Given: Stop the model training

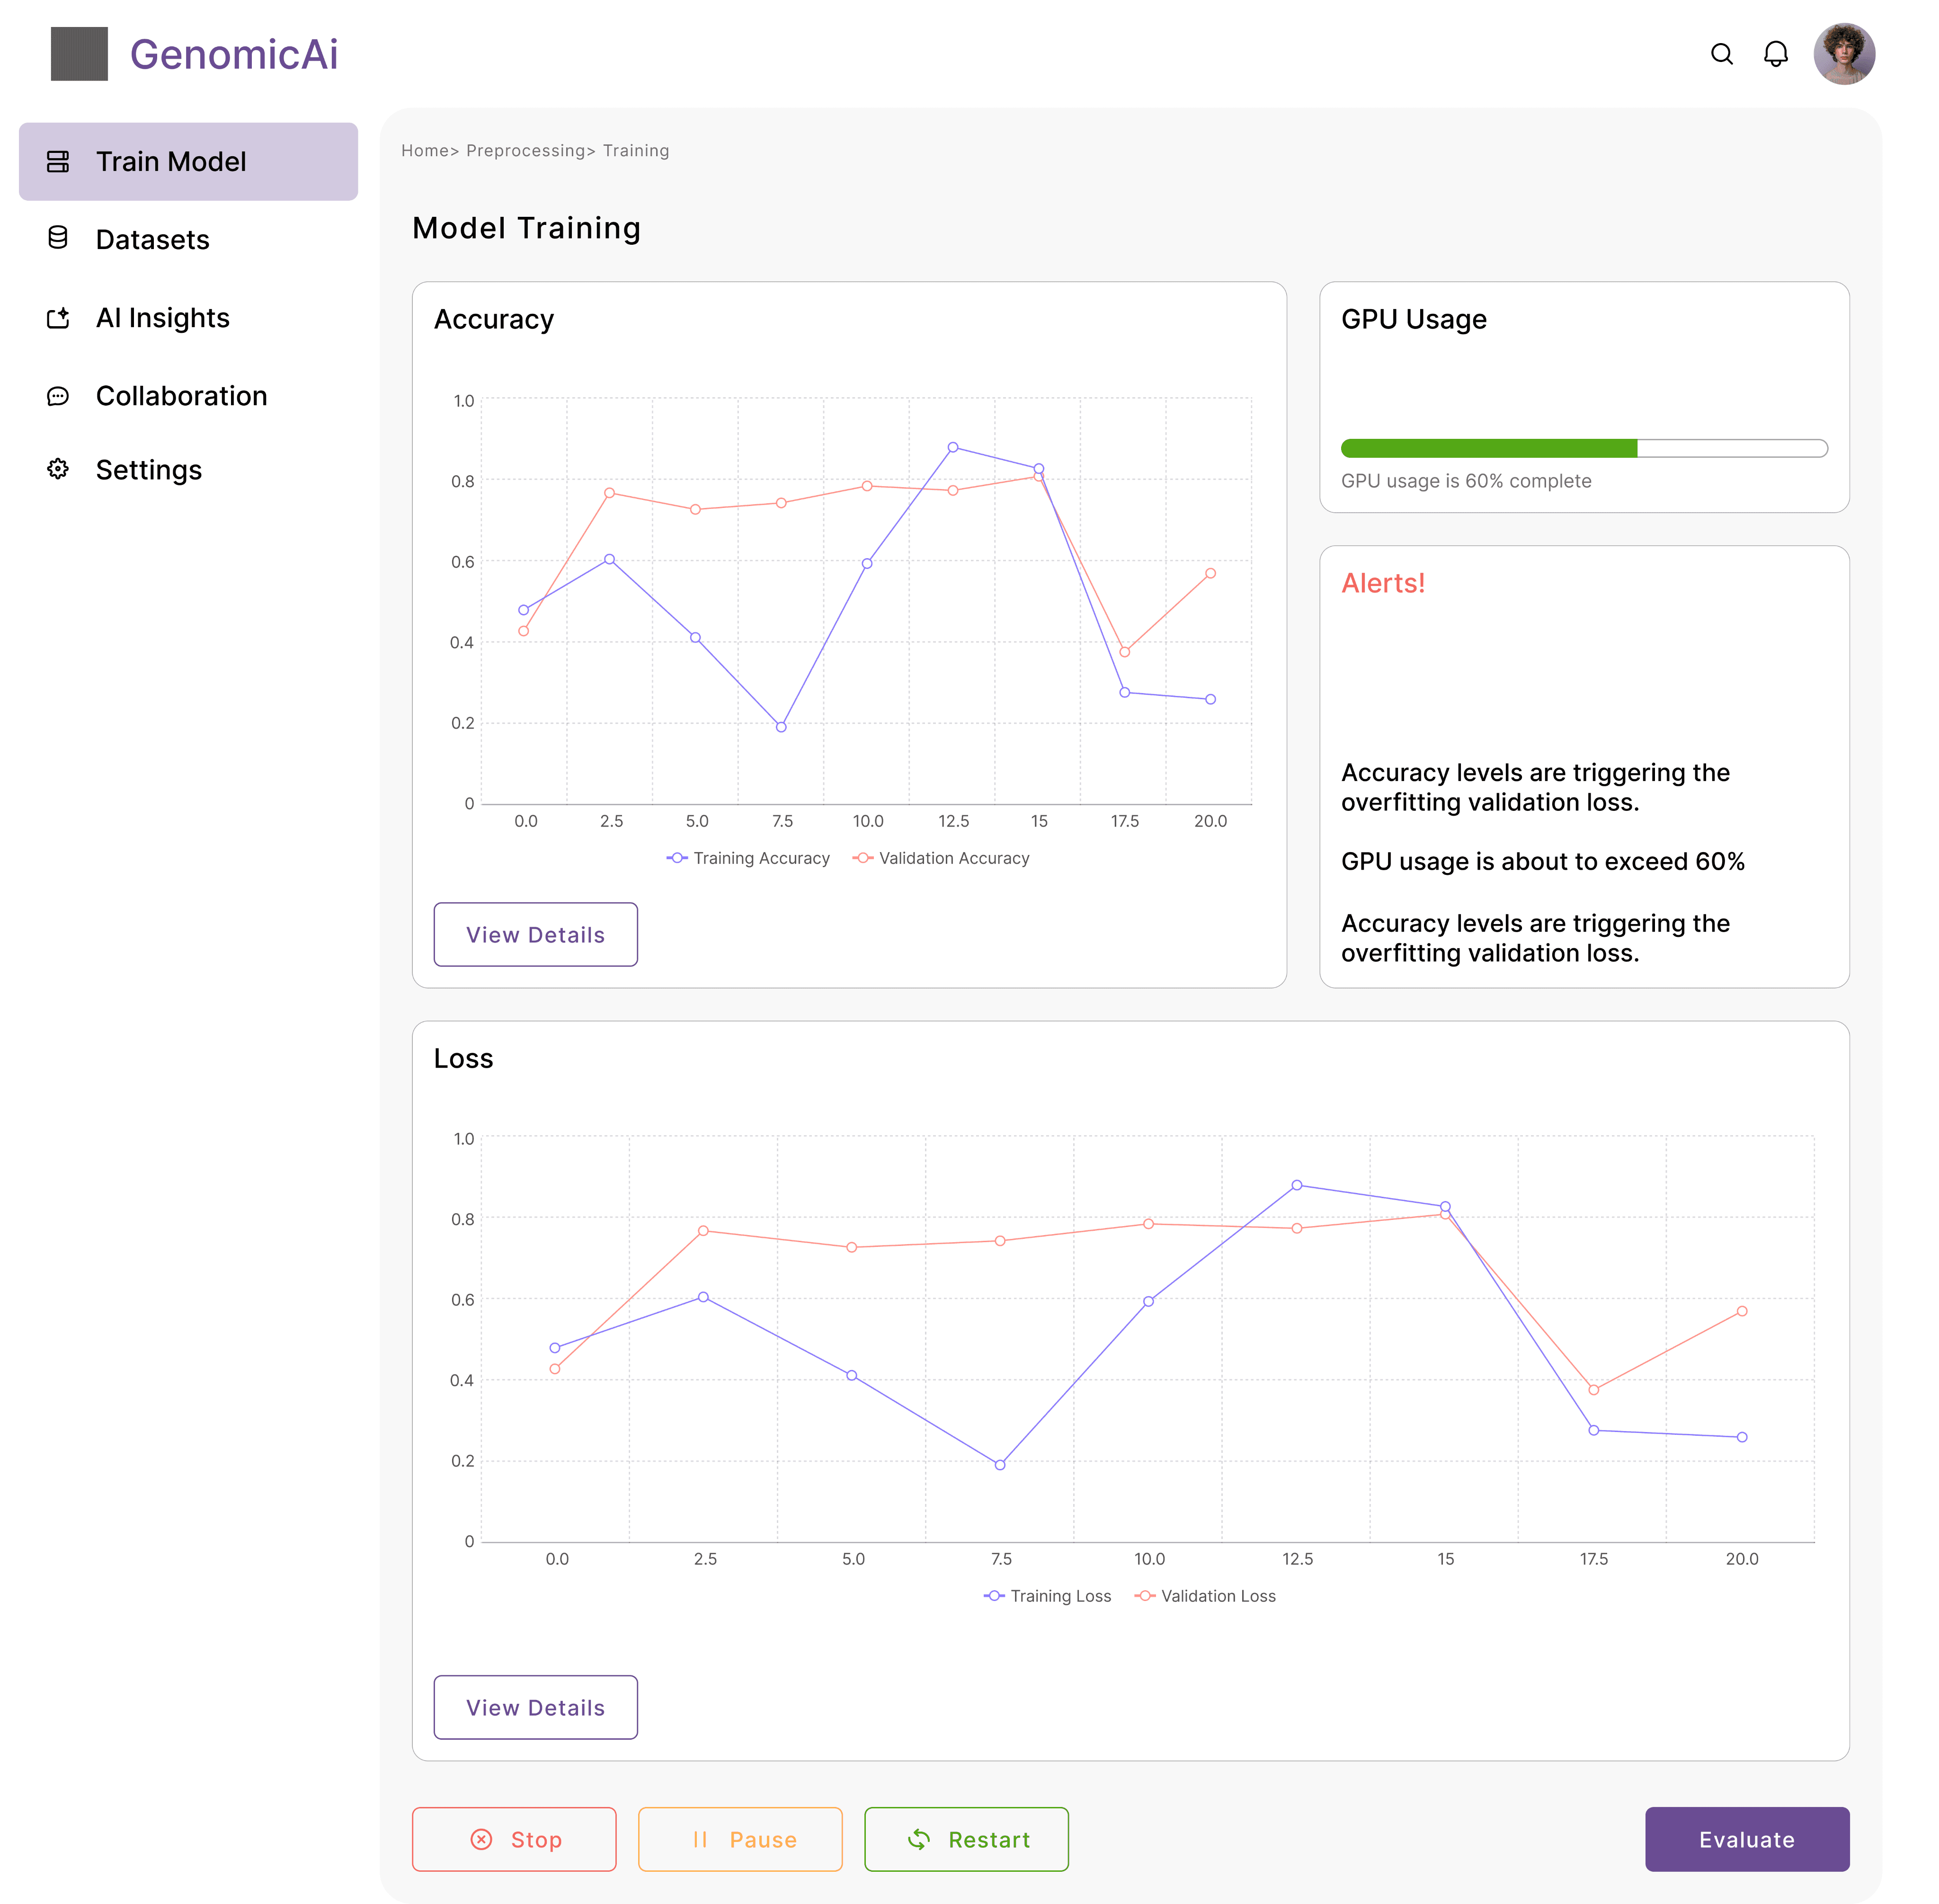Looking at the screenshot, I should (514, 1839).
